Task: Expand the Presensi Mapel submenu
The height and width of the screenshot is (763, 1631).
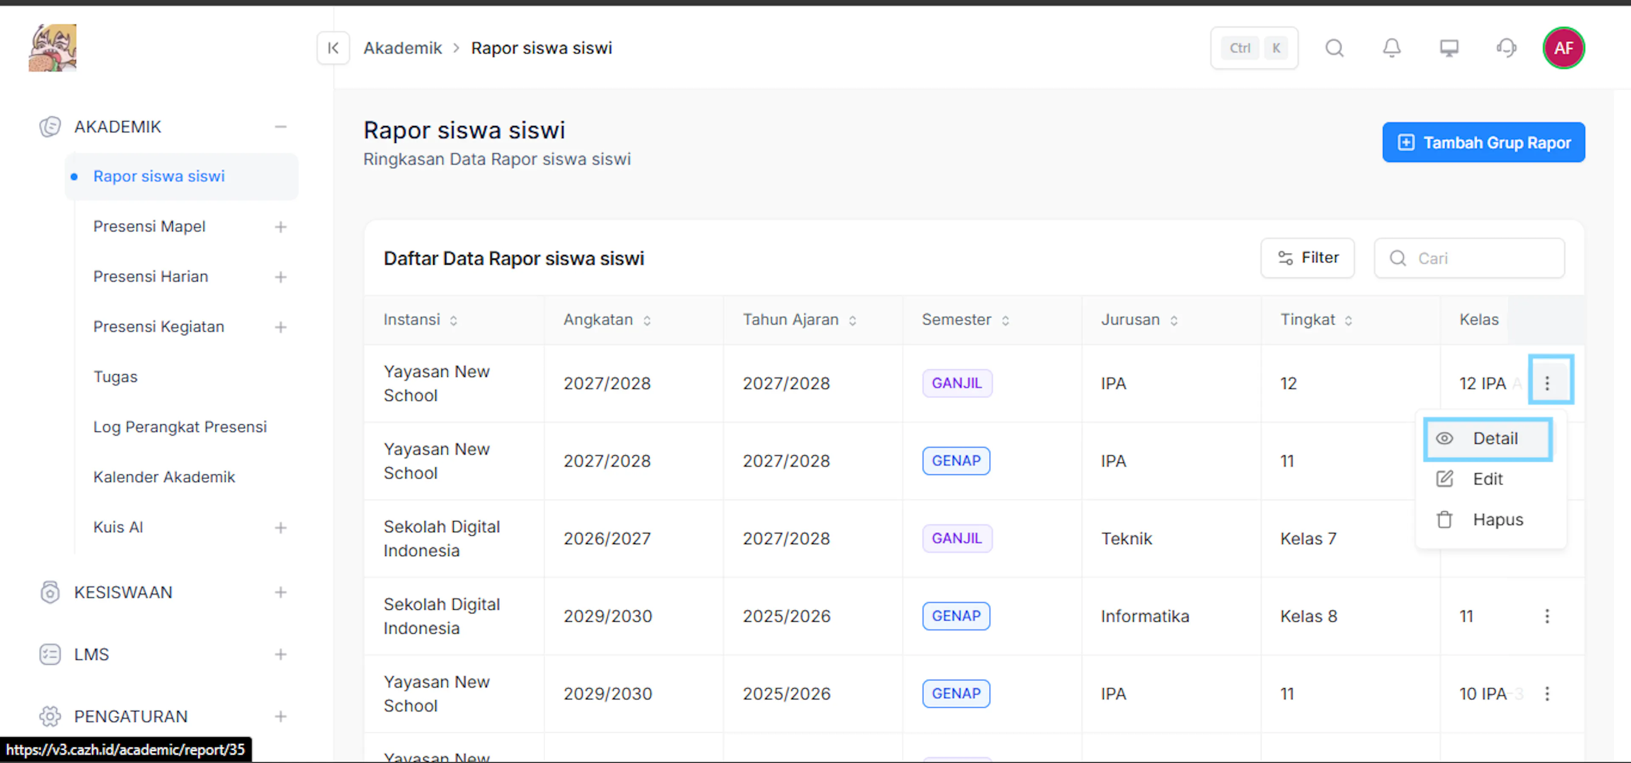Action: (280, 227)
